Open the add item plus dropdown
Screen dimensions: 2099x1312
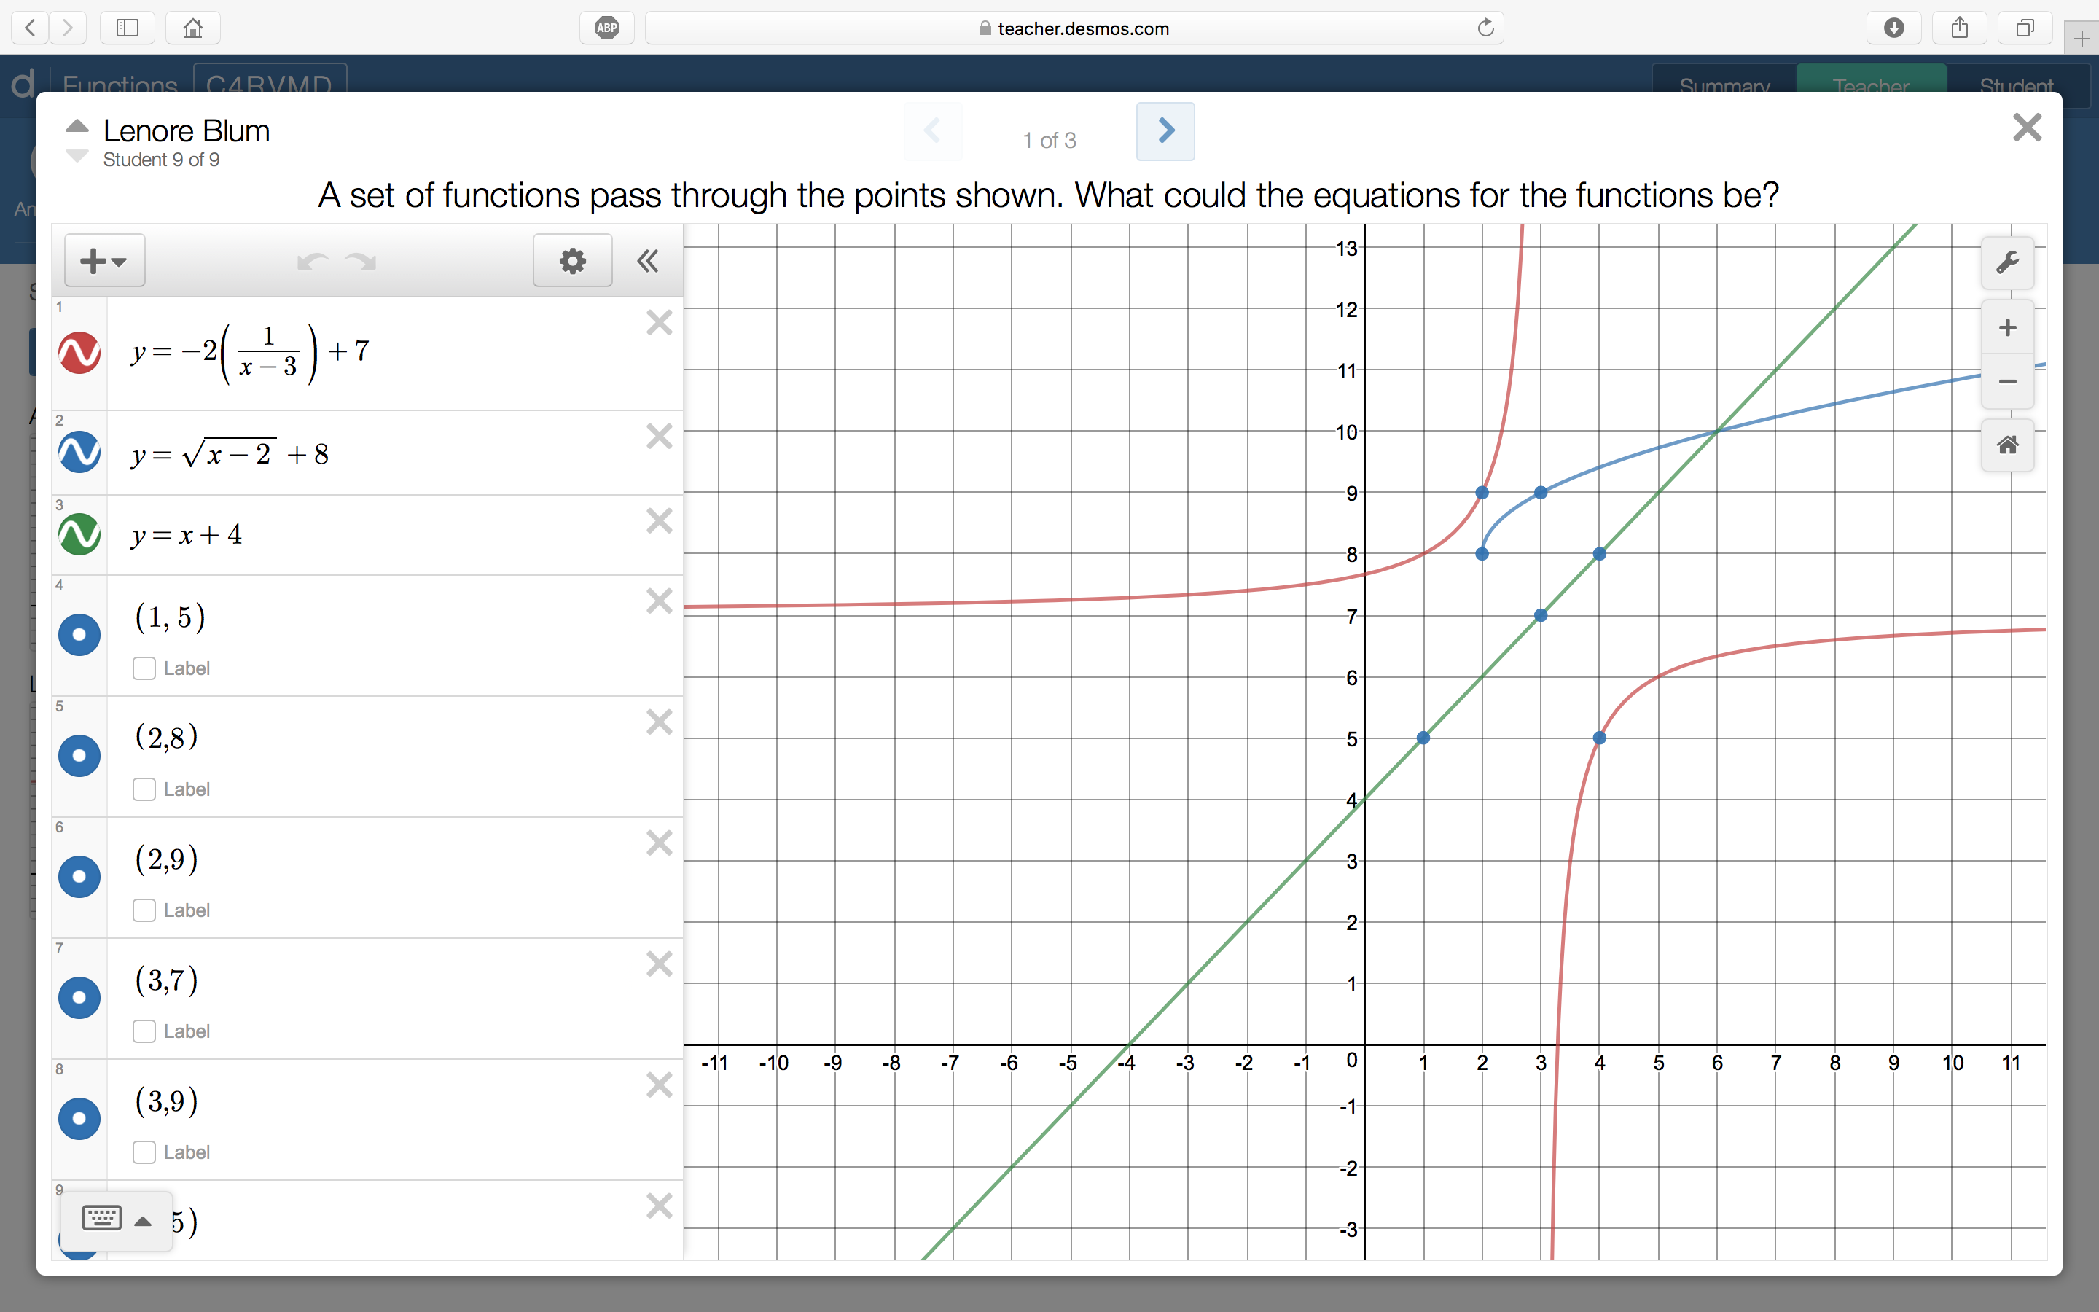pyautogui.click(x=104, y=261)
